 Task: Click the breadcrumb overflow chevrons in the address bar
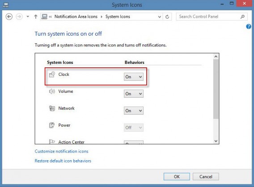coord(51,17)
